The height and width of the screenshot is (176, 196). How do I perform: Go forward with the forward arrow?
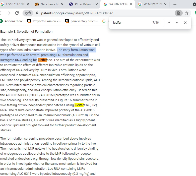coord(9,13)
